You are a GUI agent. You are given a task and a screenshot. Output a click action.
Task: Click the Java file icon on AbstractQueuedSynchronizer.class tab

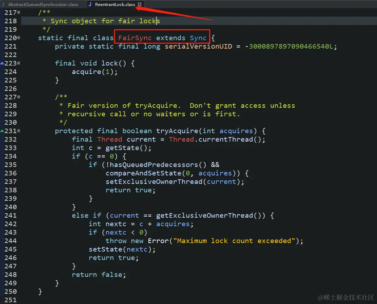coord(3,4)
